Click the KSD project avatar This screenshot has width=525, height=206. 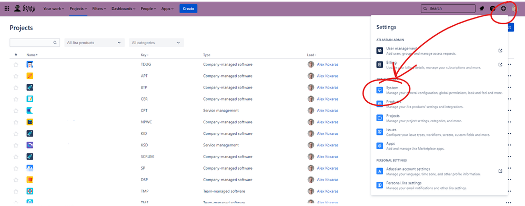[30, 145]
